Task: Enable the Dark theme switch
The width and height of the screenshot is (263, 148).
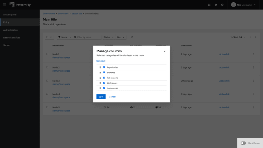Action: click(243, 143)
